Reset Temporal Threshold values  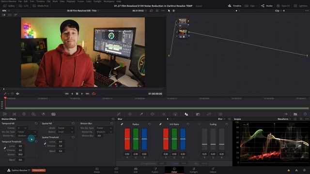coord(36,142)
